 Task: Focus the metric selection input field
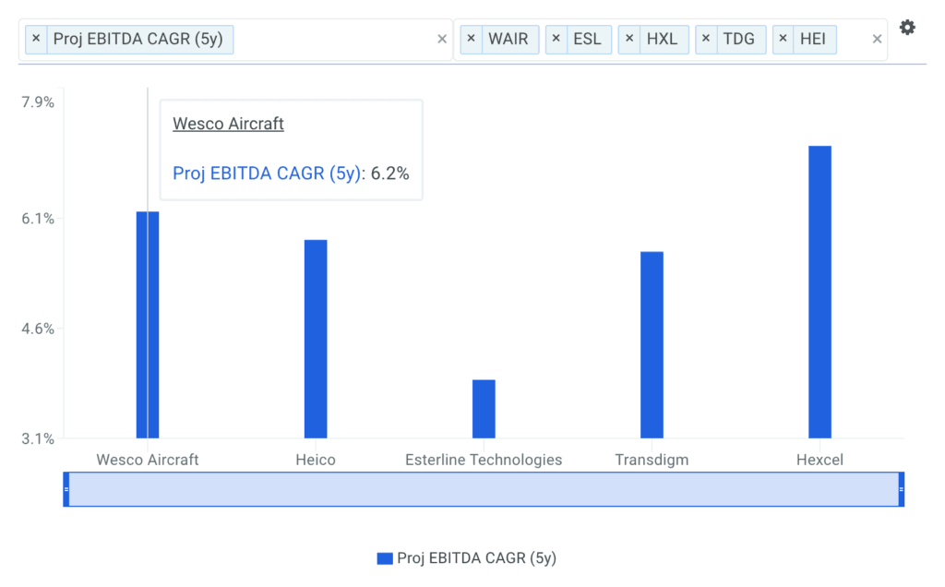(332, 39)
